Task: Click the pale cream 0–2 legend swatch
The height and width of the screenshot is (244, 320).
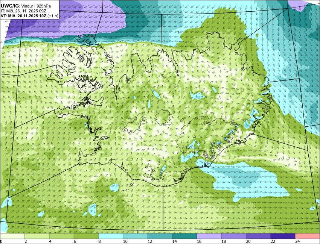Action: (x=12, y=236)
